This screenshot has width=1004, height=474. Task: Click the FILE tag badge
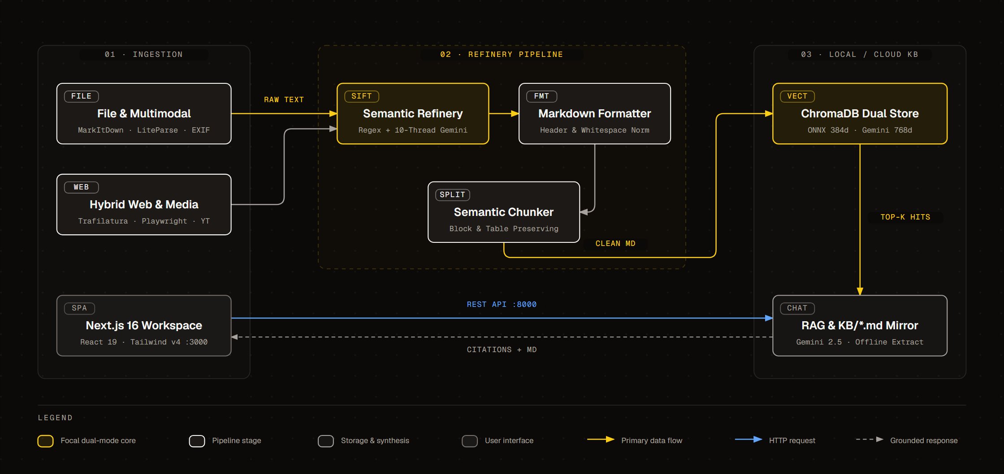pos(82,96)
